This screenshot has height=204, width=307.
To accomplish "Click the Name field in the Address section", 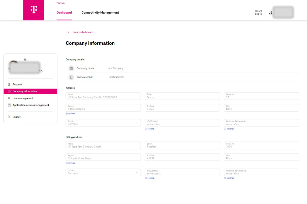I will tap(103, 96).
